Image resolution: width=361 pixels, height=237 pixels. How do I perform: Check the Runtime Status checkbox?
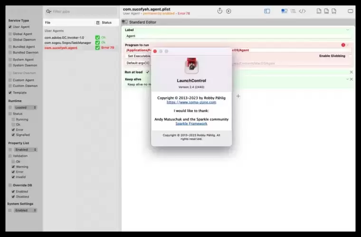(10, 114)
